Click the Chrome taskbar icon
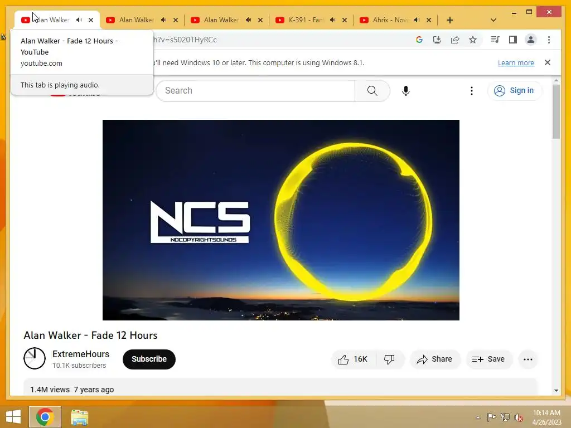The width and height of the screenshot is (571, 428). point(45,417)
